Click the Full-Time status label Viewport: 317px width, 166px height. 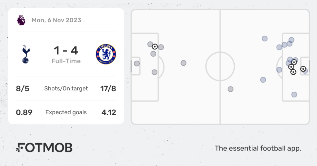coord(66,61)
